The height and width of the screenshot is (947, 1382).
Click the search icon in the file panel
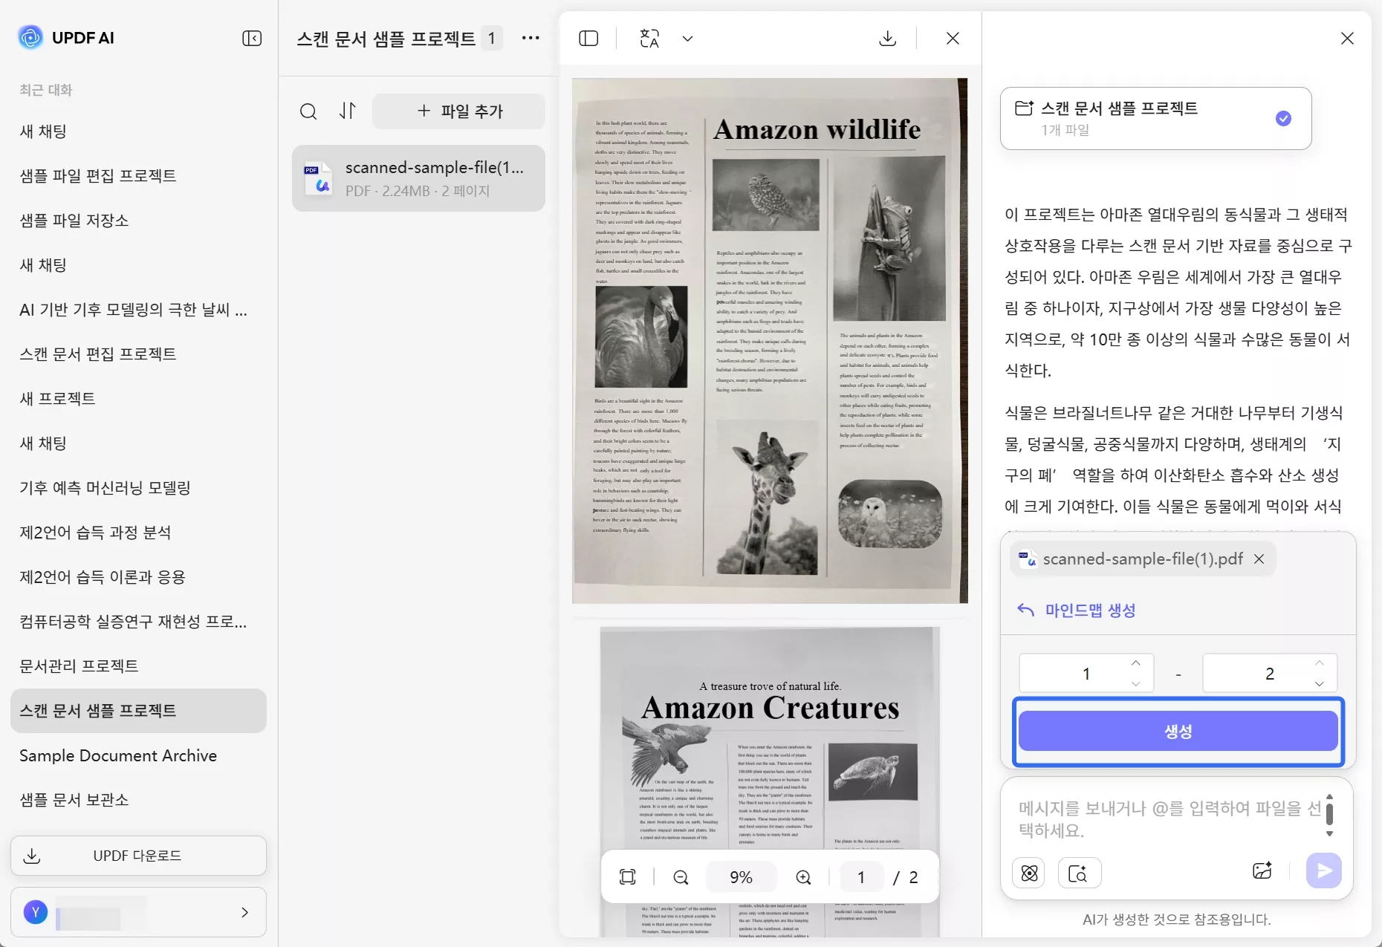click(309, 111)
